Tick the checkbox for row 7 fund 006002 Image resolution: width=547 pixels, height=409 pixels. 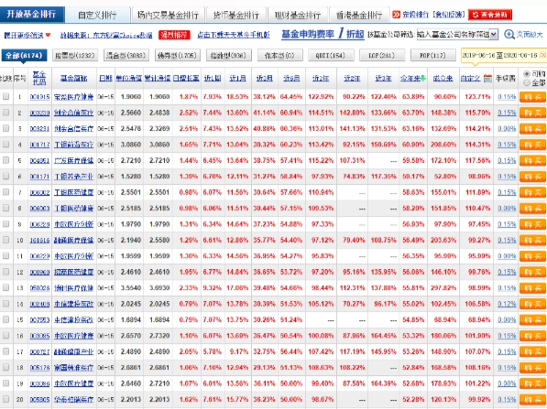(x=5, y=191)
